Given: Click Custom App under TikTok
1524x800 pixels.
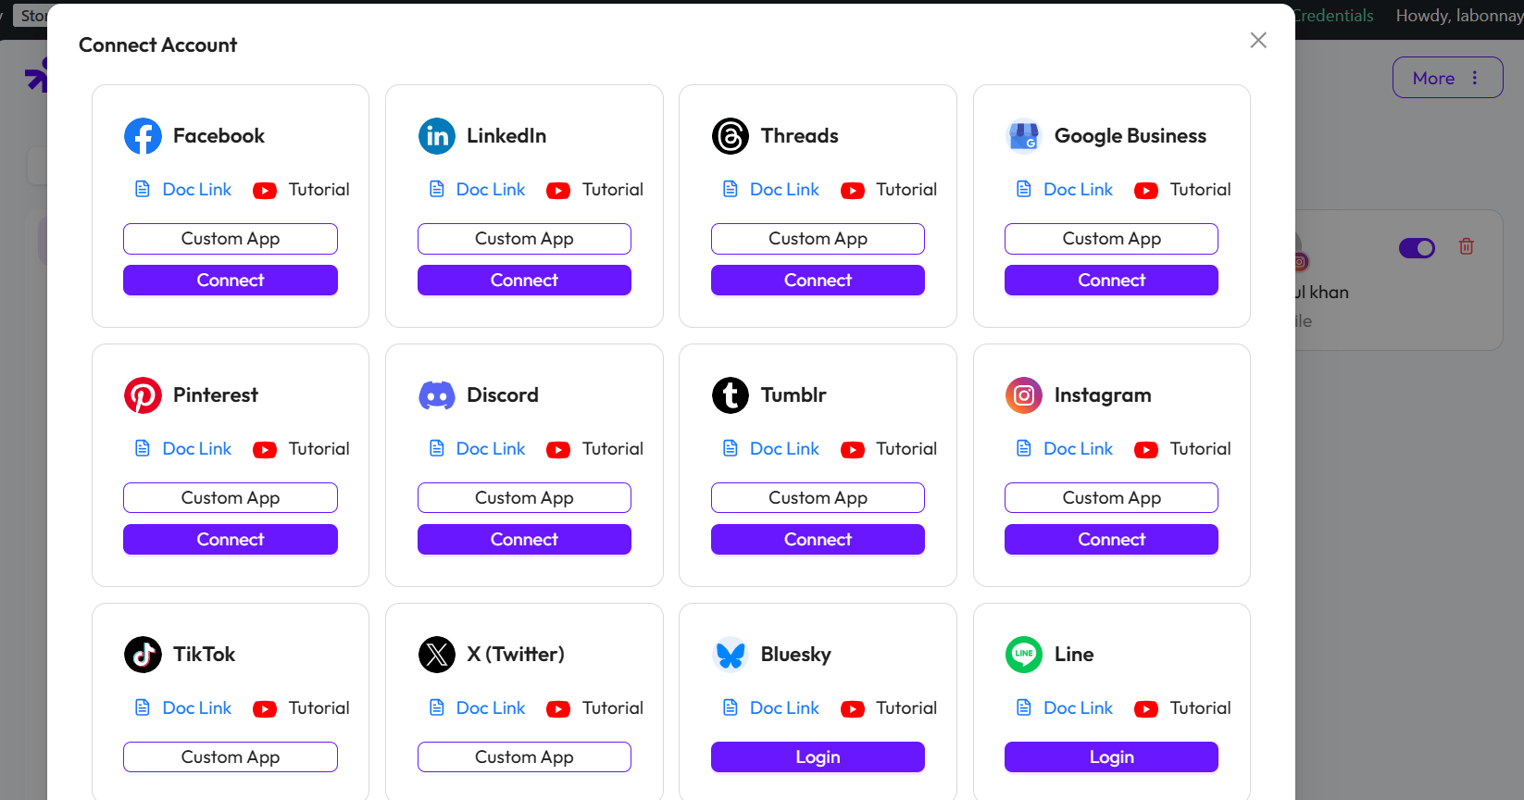Looking at the screenshot, I should 230,756.
